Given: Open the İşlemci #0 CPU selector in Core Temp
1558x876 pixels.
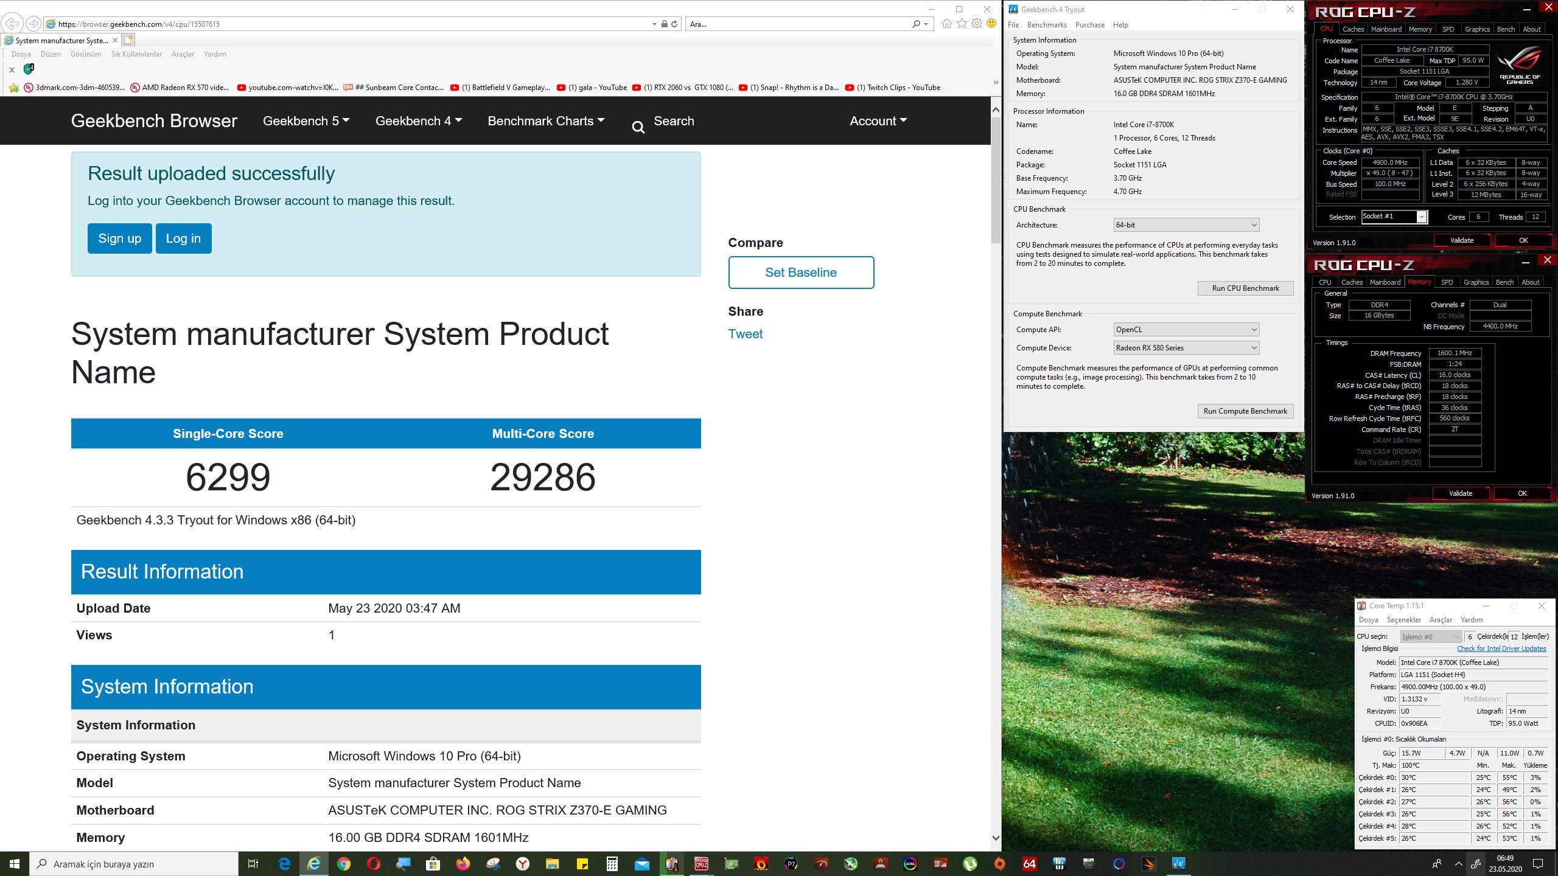Looking at the screenshot, I should coord(1431,637).
